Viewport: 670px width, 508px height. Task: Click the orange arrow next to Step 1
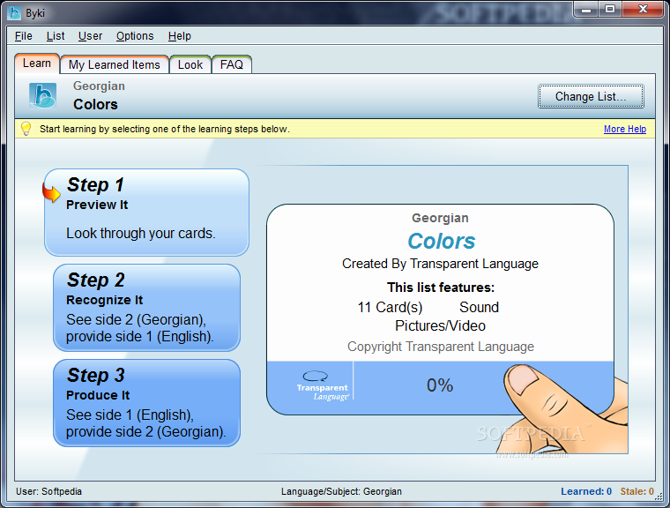coord(51,192)
